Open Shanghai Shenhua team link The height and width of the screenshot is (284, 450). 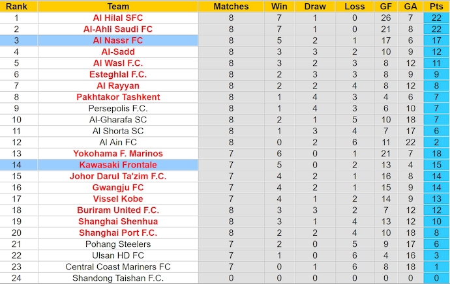[x=117, y=221]
